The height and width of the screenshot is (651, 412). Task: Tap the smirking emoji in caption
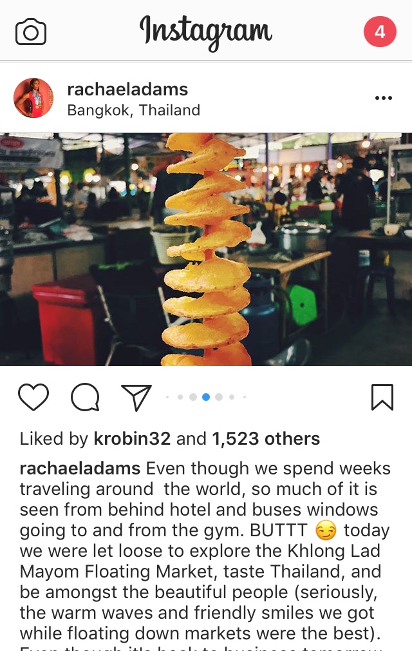tap(326, 530)
